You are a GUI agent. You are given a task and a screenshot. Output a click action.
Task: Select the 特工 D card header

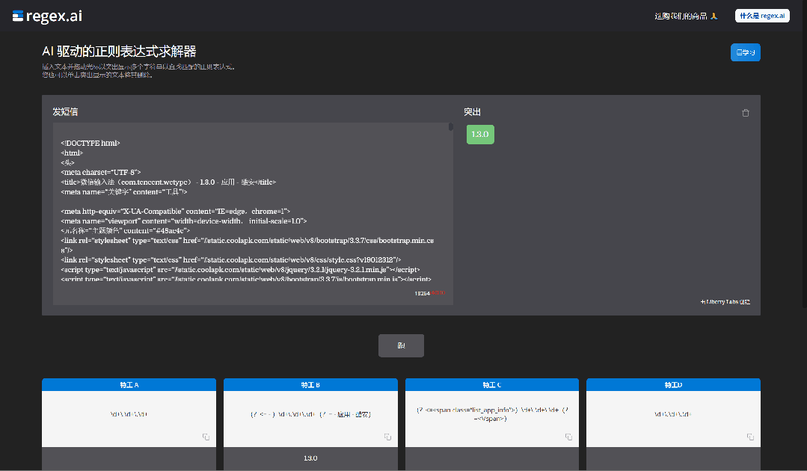click(673, 384)
